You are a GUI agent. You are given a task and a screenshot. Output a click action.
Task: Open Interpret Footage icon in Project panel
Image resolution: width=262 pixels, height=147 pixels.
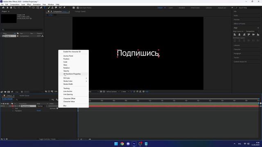pyautogui.click(x=2, y=92)
